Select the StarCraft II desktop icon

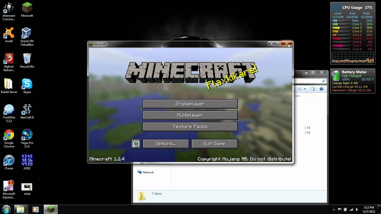27,111
